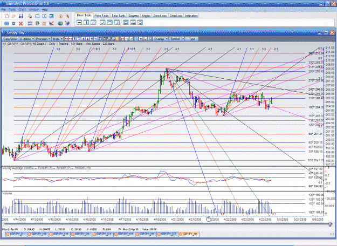The height and width of the screenshot is (246, 337).
Task: Click the red X delete icon
Action: (20, 23)
